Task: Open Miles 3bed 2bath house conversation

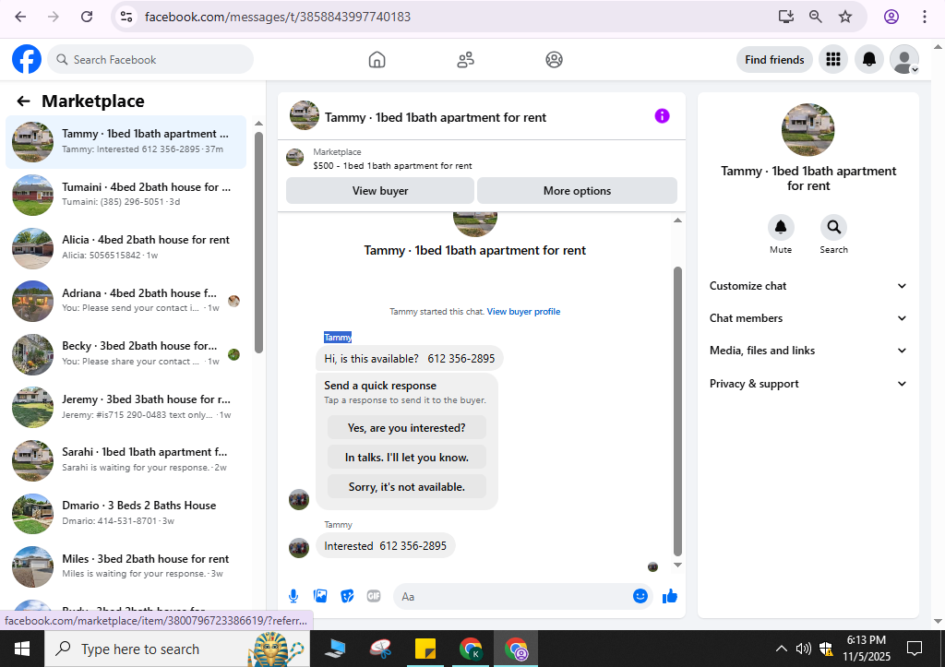Action: coord(126,567)
